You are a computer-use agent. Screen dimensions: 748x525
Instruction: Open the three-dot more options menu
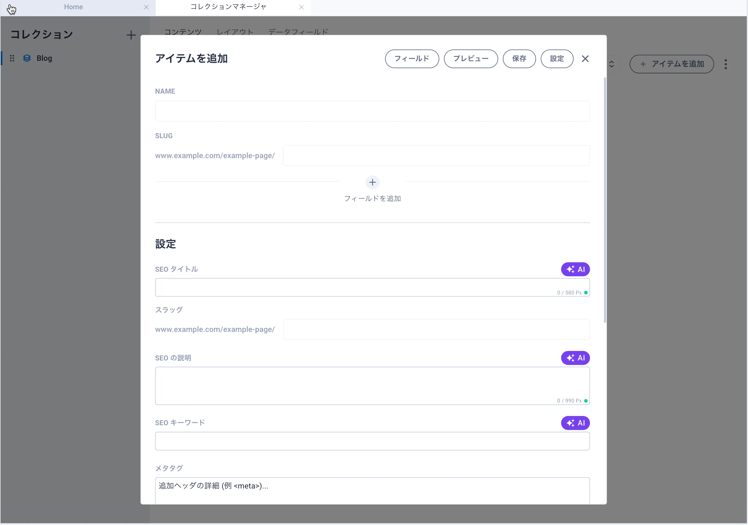tap(726, 64)
